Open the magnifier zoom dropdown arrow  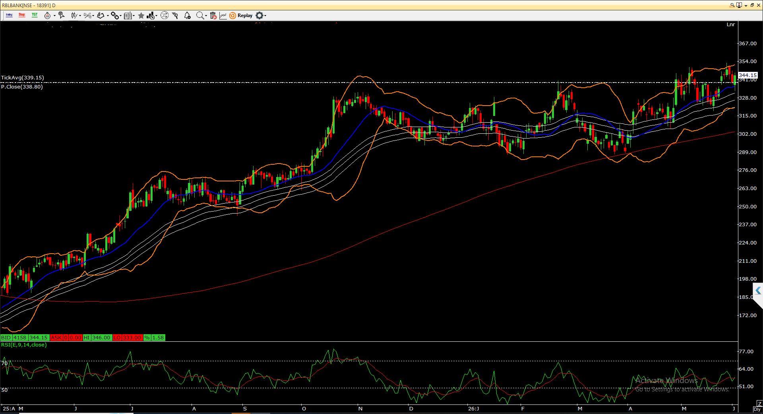pos(206,16)
